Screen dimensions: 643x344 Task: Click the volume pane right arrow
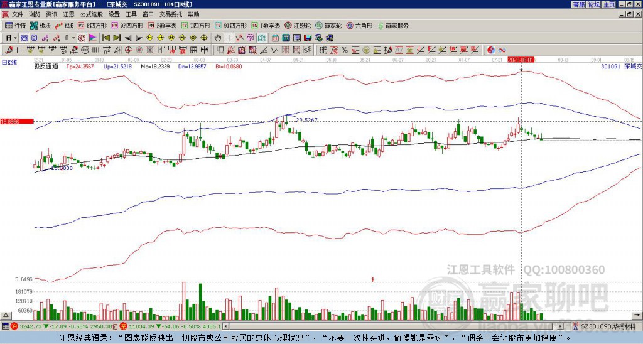point(637,315)
